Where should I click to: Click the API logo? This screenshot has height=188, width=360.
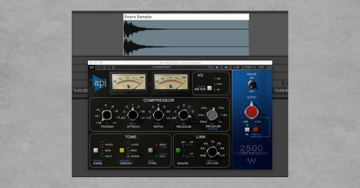click(99, 83)
